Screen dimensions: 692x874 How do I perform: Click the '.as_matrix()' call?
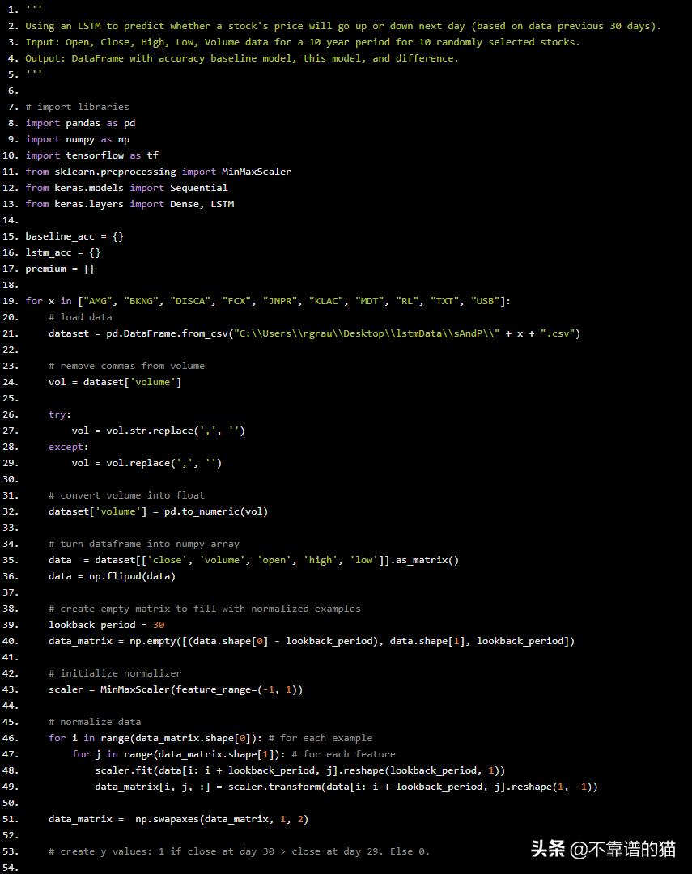tap(424, 560)
